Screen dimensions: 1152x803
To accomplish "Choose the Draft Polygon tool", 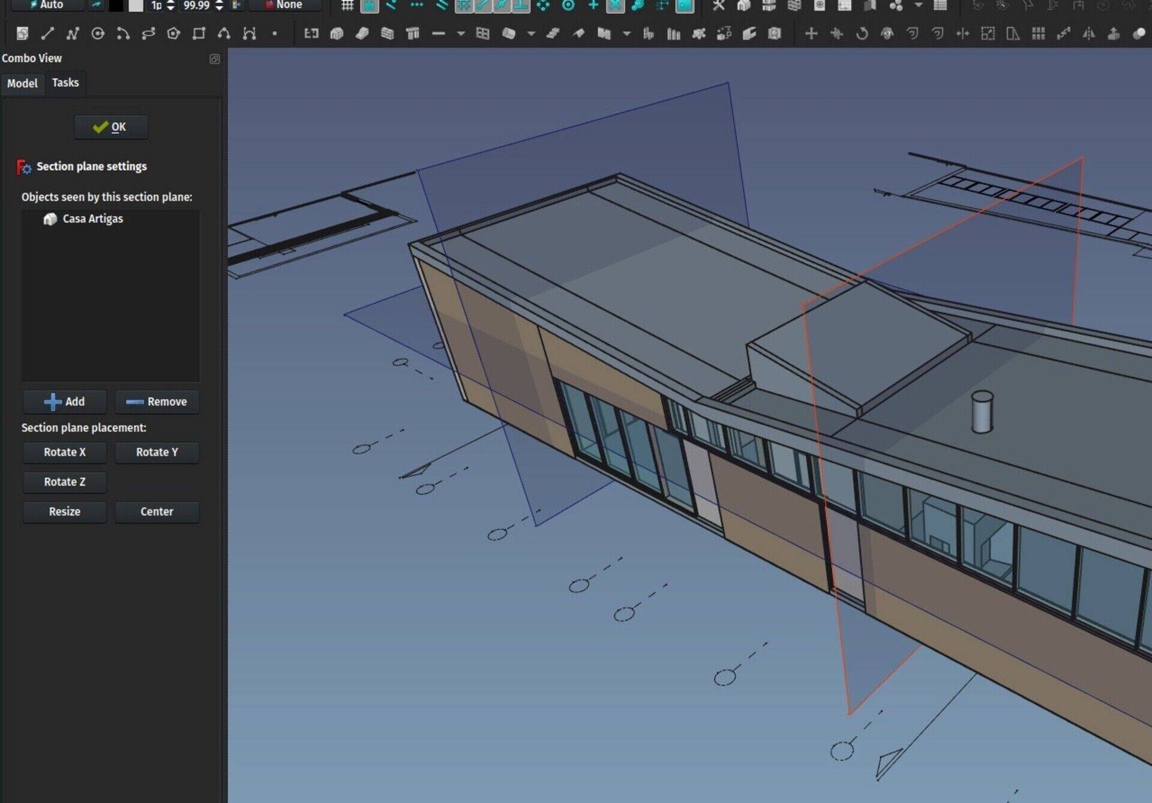I will (x=173, y=34).
